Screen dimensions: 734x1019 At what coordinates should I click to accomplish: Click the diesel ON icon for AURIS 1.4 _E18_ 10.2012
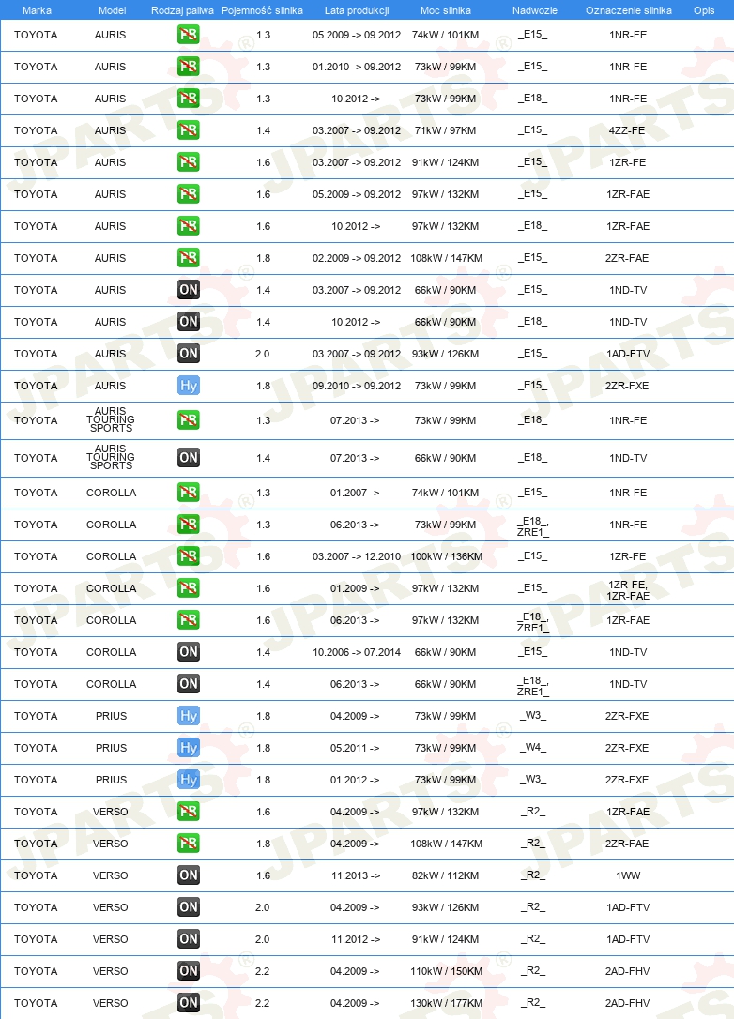[x=188, y=321]
